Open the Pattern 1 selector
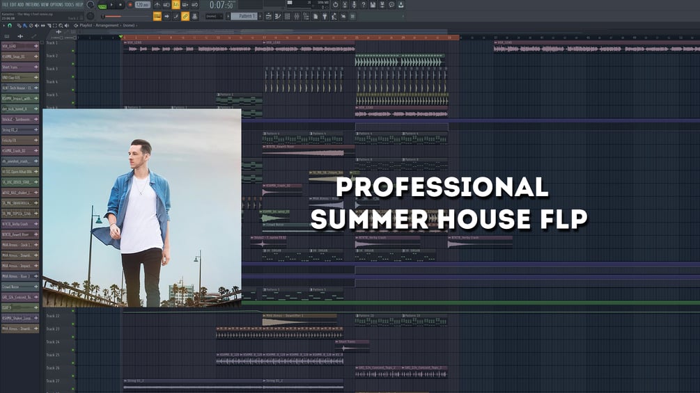 pos(244,16)
